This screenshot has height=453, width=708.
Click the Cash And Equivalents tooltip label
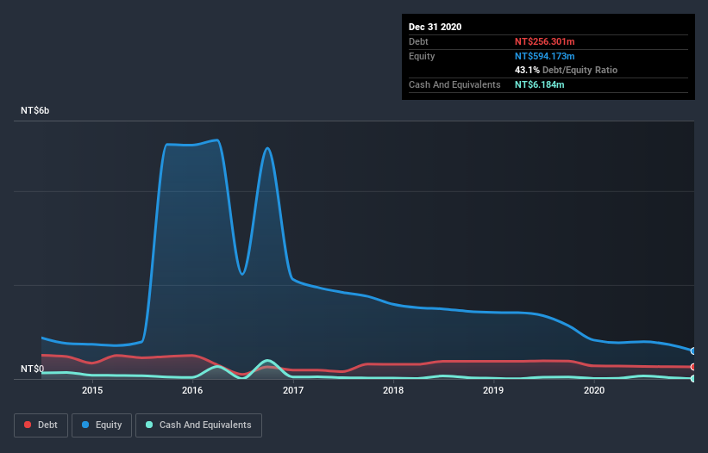coord(454,84)
